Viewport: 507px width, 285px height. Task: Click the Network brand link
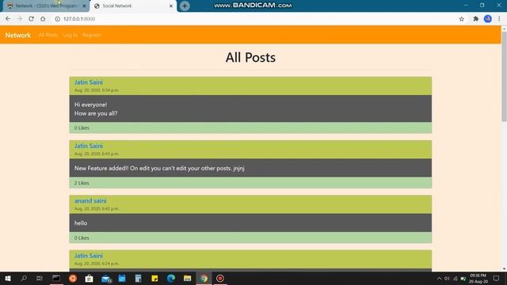coord(17,35)
